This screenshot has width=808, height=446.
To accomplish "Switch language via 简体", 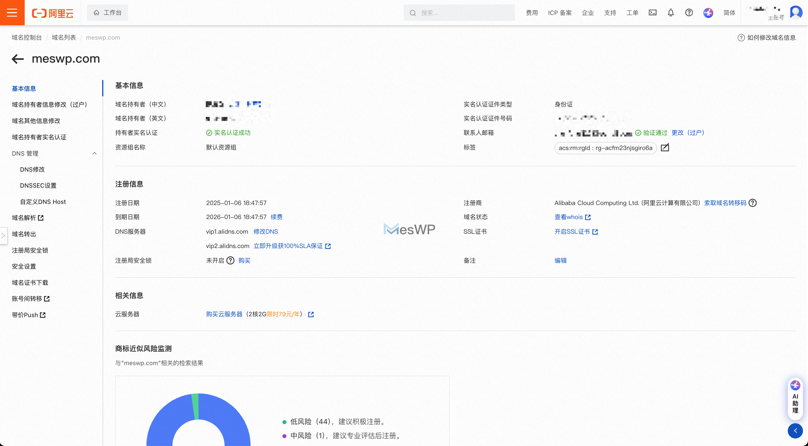I will coord(729,13).
